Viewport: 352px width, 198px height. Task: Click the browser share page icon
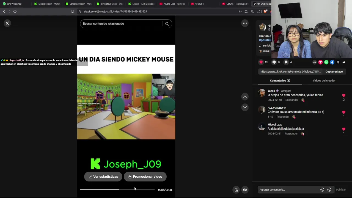[258, 12]
